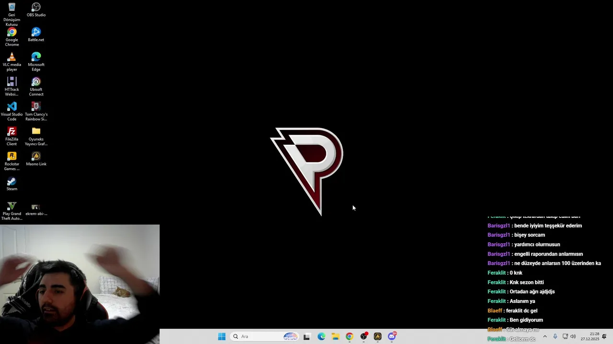Click chat message "yardımcı olurmusun"
Image resolution: width=613 pixels, height=344 pixels.
pyautogui.click(x=537, y=245)
